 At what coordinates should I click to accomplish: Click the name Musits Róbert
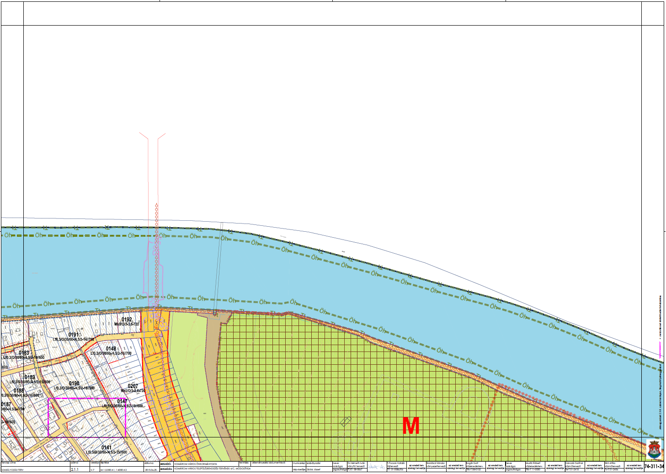(x=533, y=463)
